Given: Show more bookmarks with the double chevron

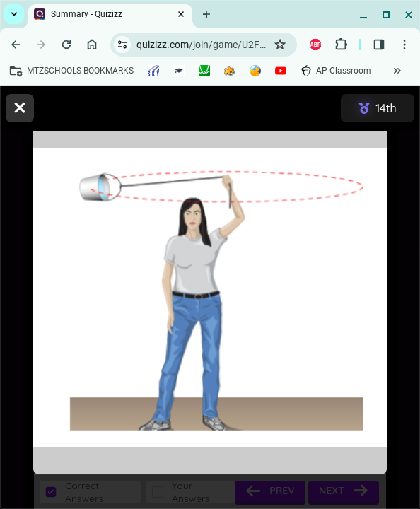Looking at the screenshot, I should [x=397, y=71].
